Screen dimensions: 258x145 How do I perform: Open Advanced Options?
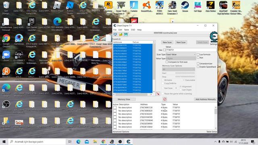tap(121, 132)
